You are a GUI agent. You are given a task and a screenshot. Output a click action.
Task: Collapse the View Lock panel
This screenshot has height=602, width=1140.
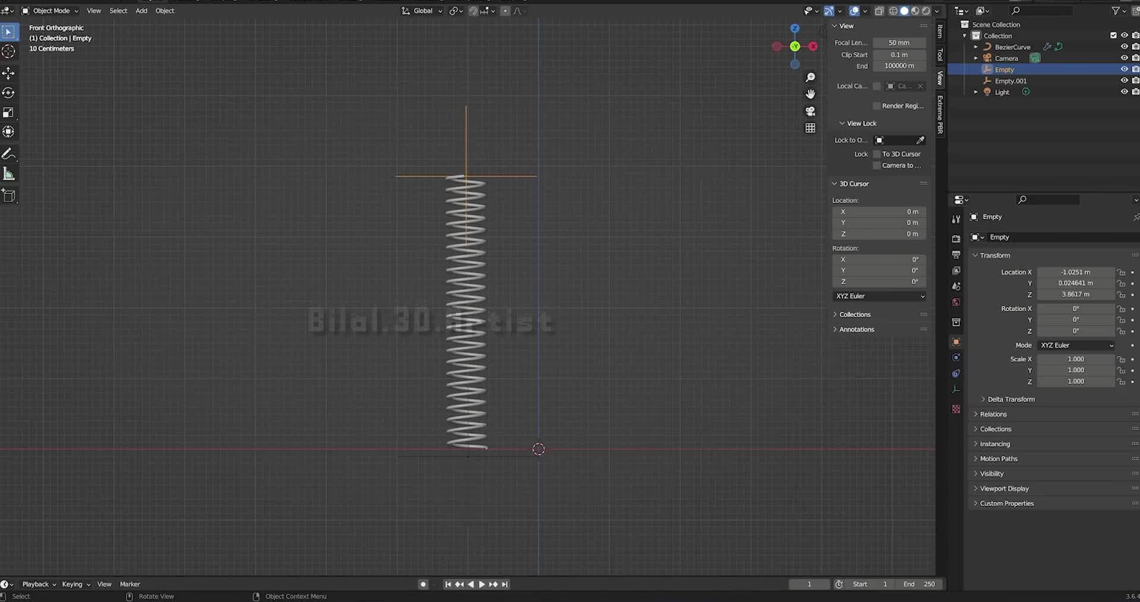(858, 123)
